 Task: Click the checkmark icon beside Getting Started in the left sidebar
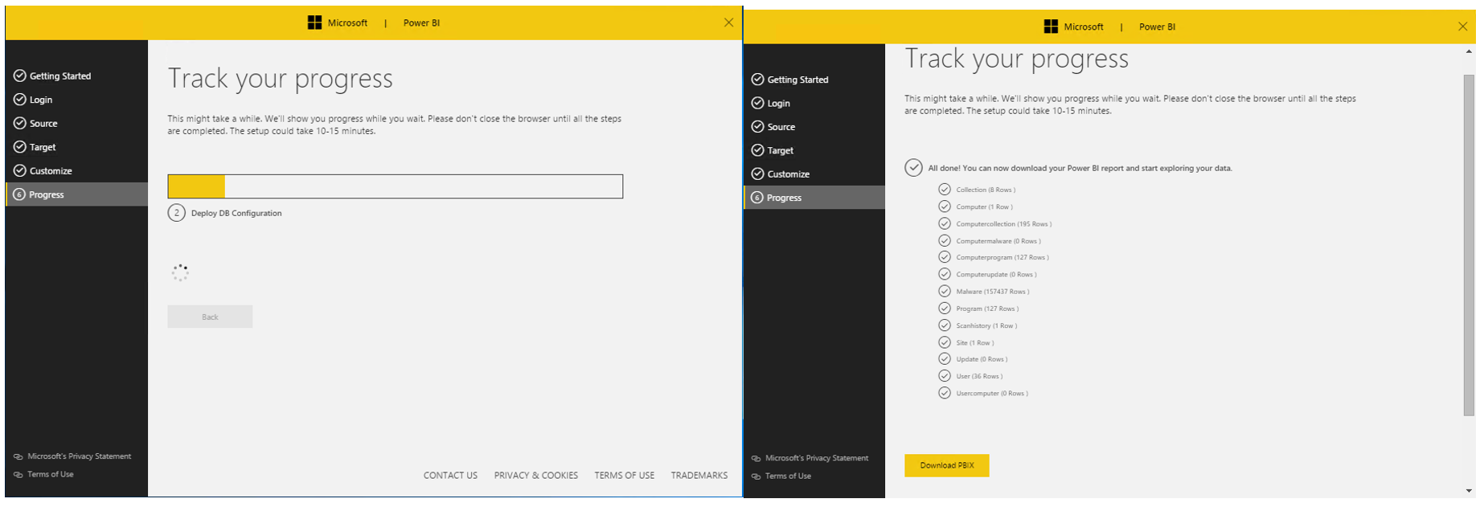pos(20,76)
